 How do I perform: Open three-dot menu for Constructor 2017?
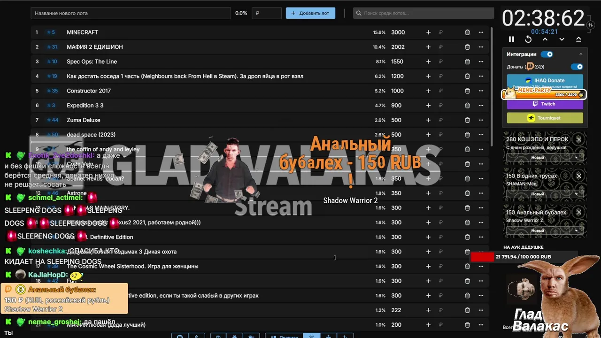click(481, 91)
